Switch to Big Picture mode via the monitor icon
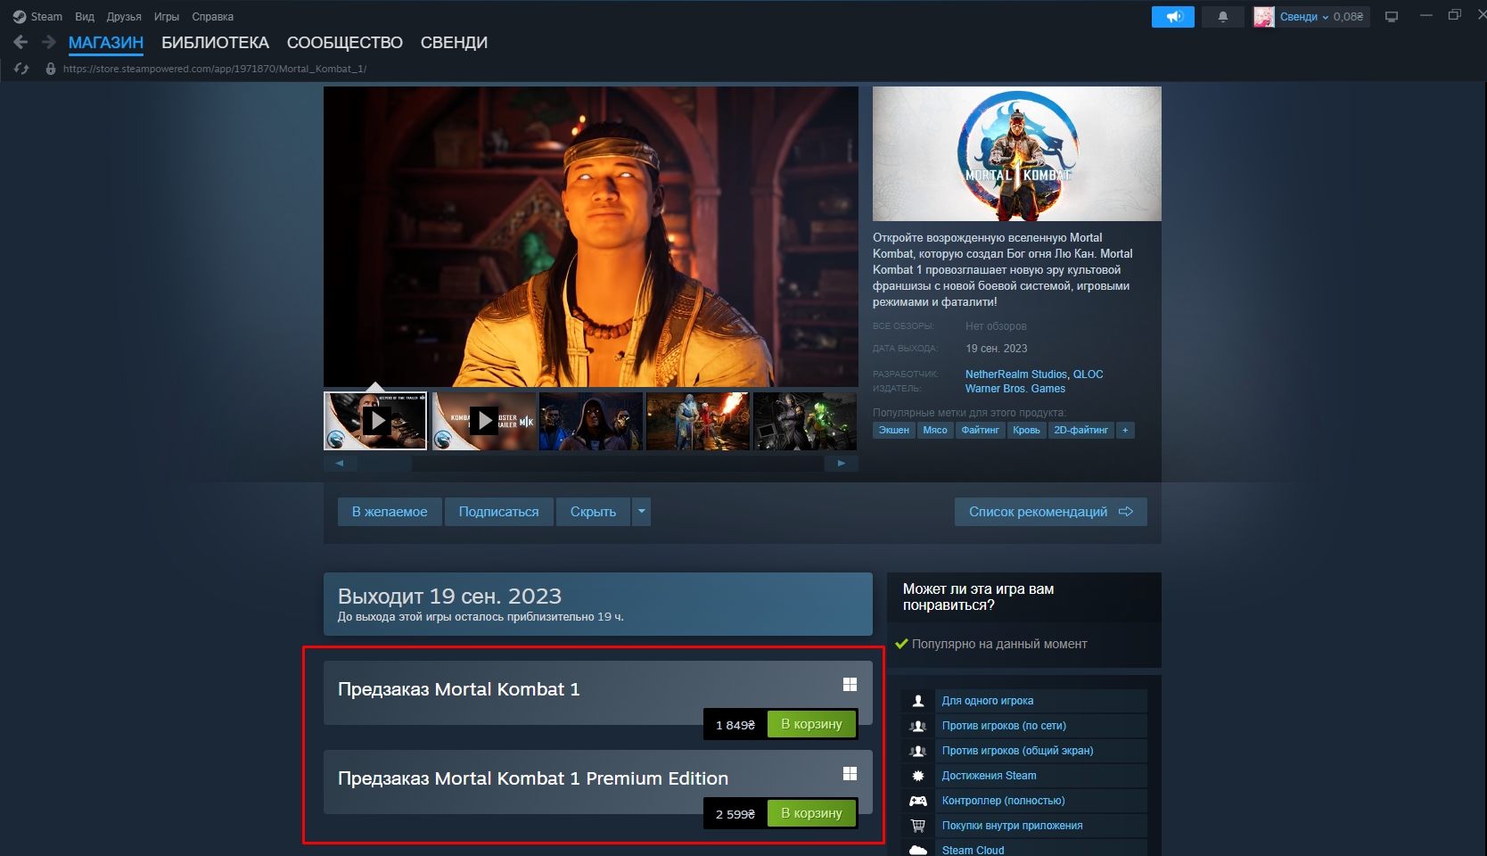The height and width of the screenshot is (856, 1487). [1392, 17]
